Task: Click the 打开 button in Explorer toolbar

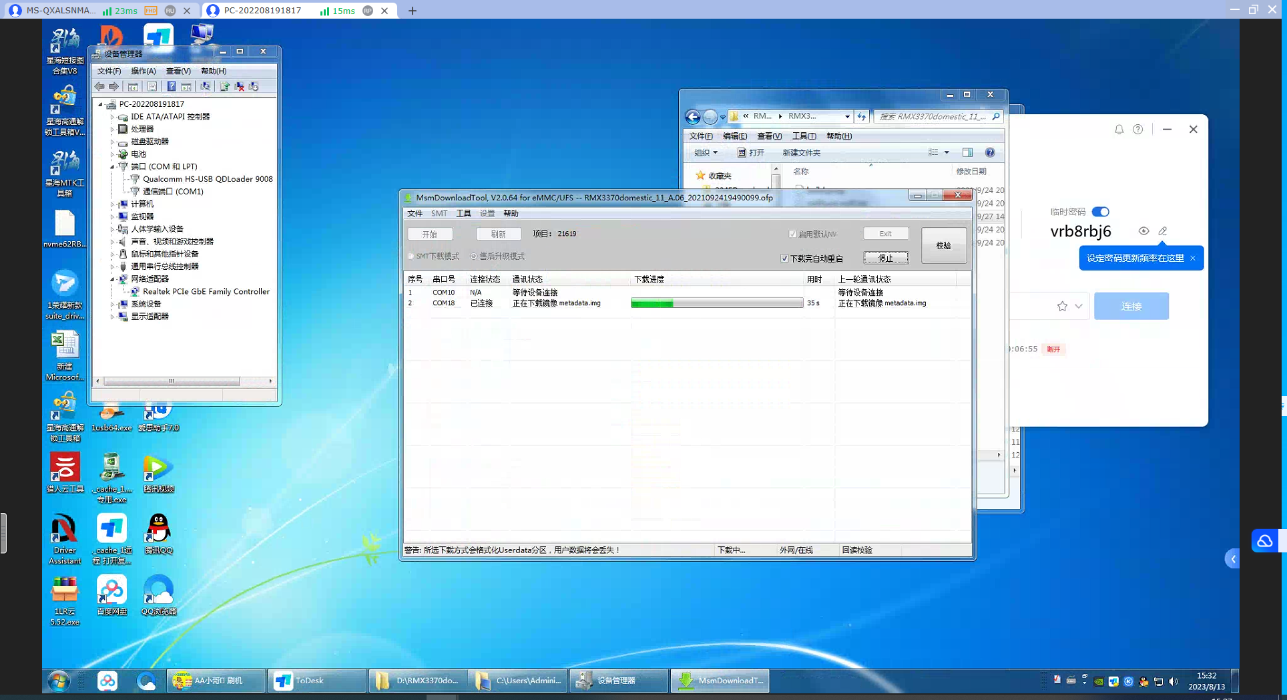Action: pyautogui.click(x=751, y=153)
